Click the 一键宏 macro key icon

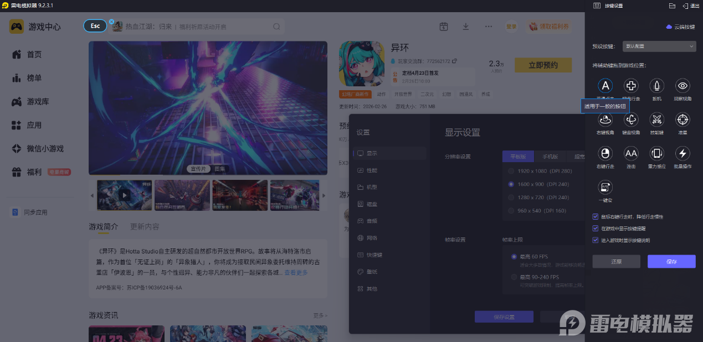[605, 187]
